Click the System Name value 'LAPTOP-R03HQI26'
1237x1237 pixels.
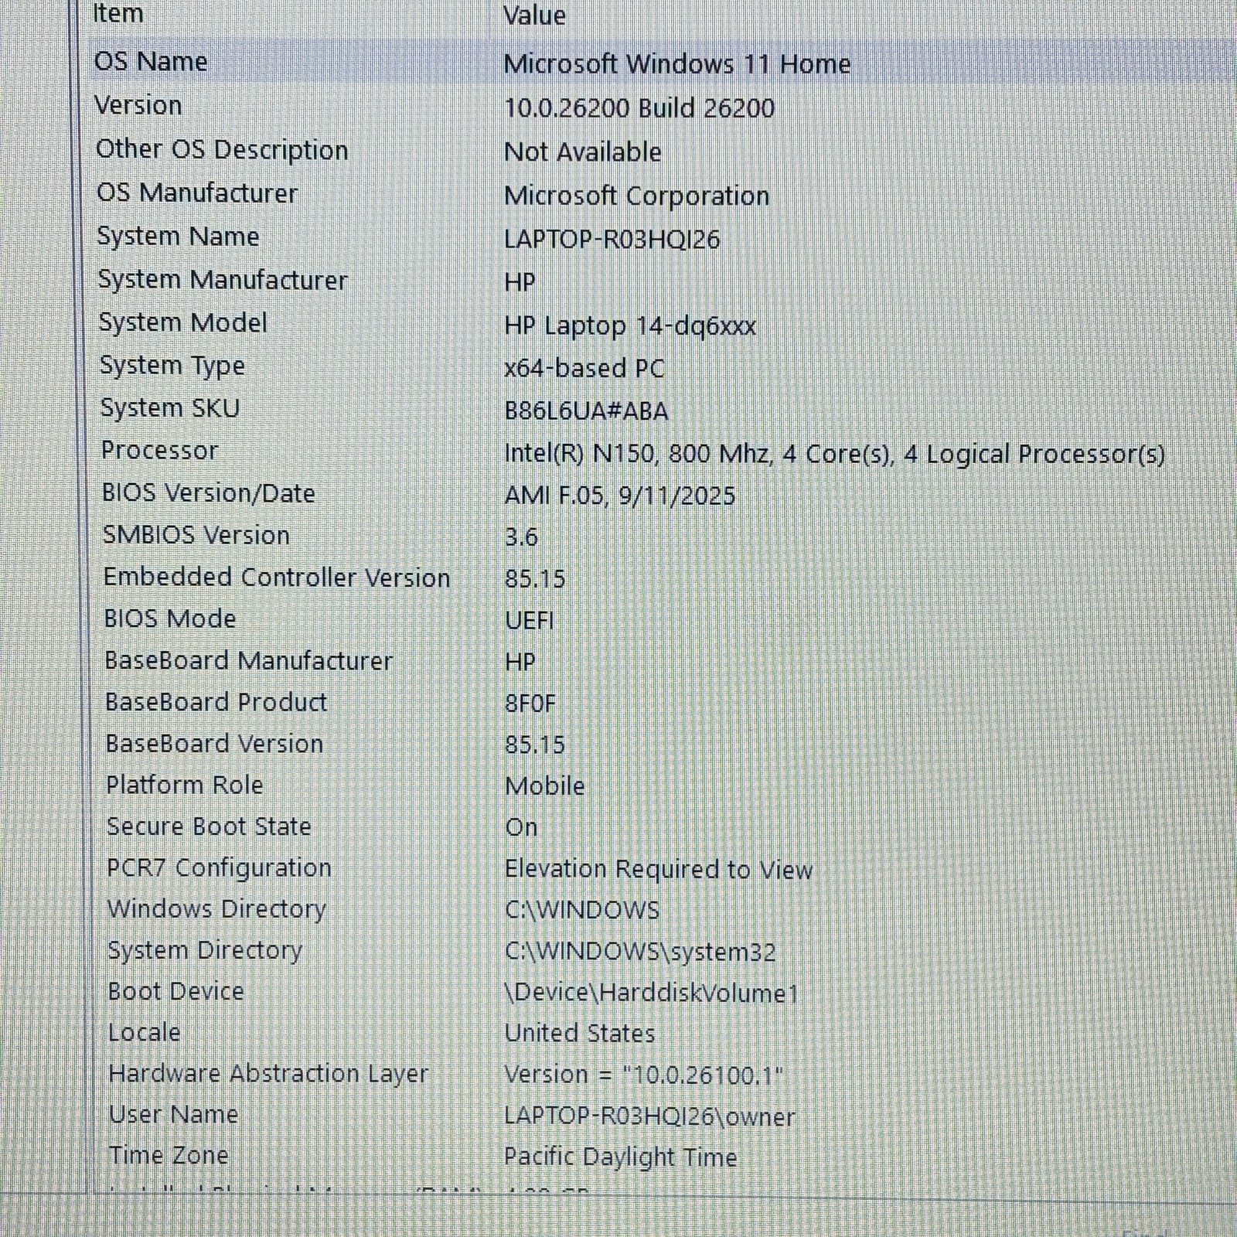pyautogui.click(x=612, y=239)
